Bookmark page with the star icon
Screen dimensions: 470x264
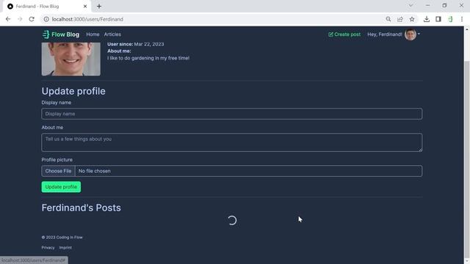412,19
